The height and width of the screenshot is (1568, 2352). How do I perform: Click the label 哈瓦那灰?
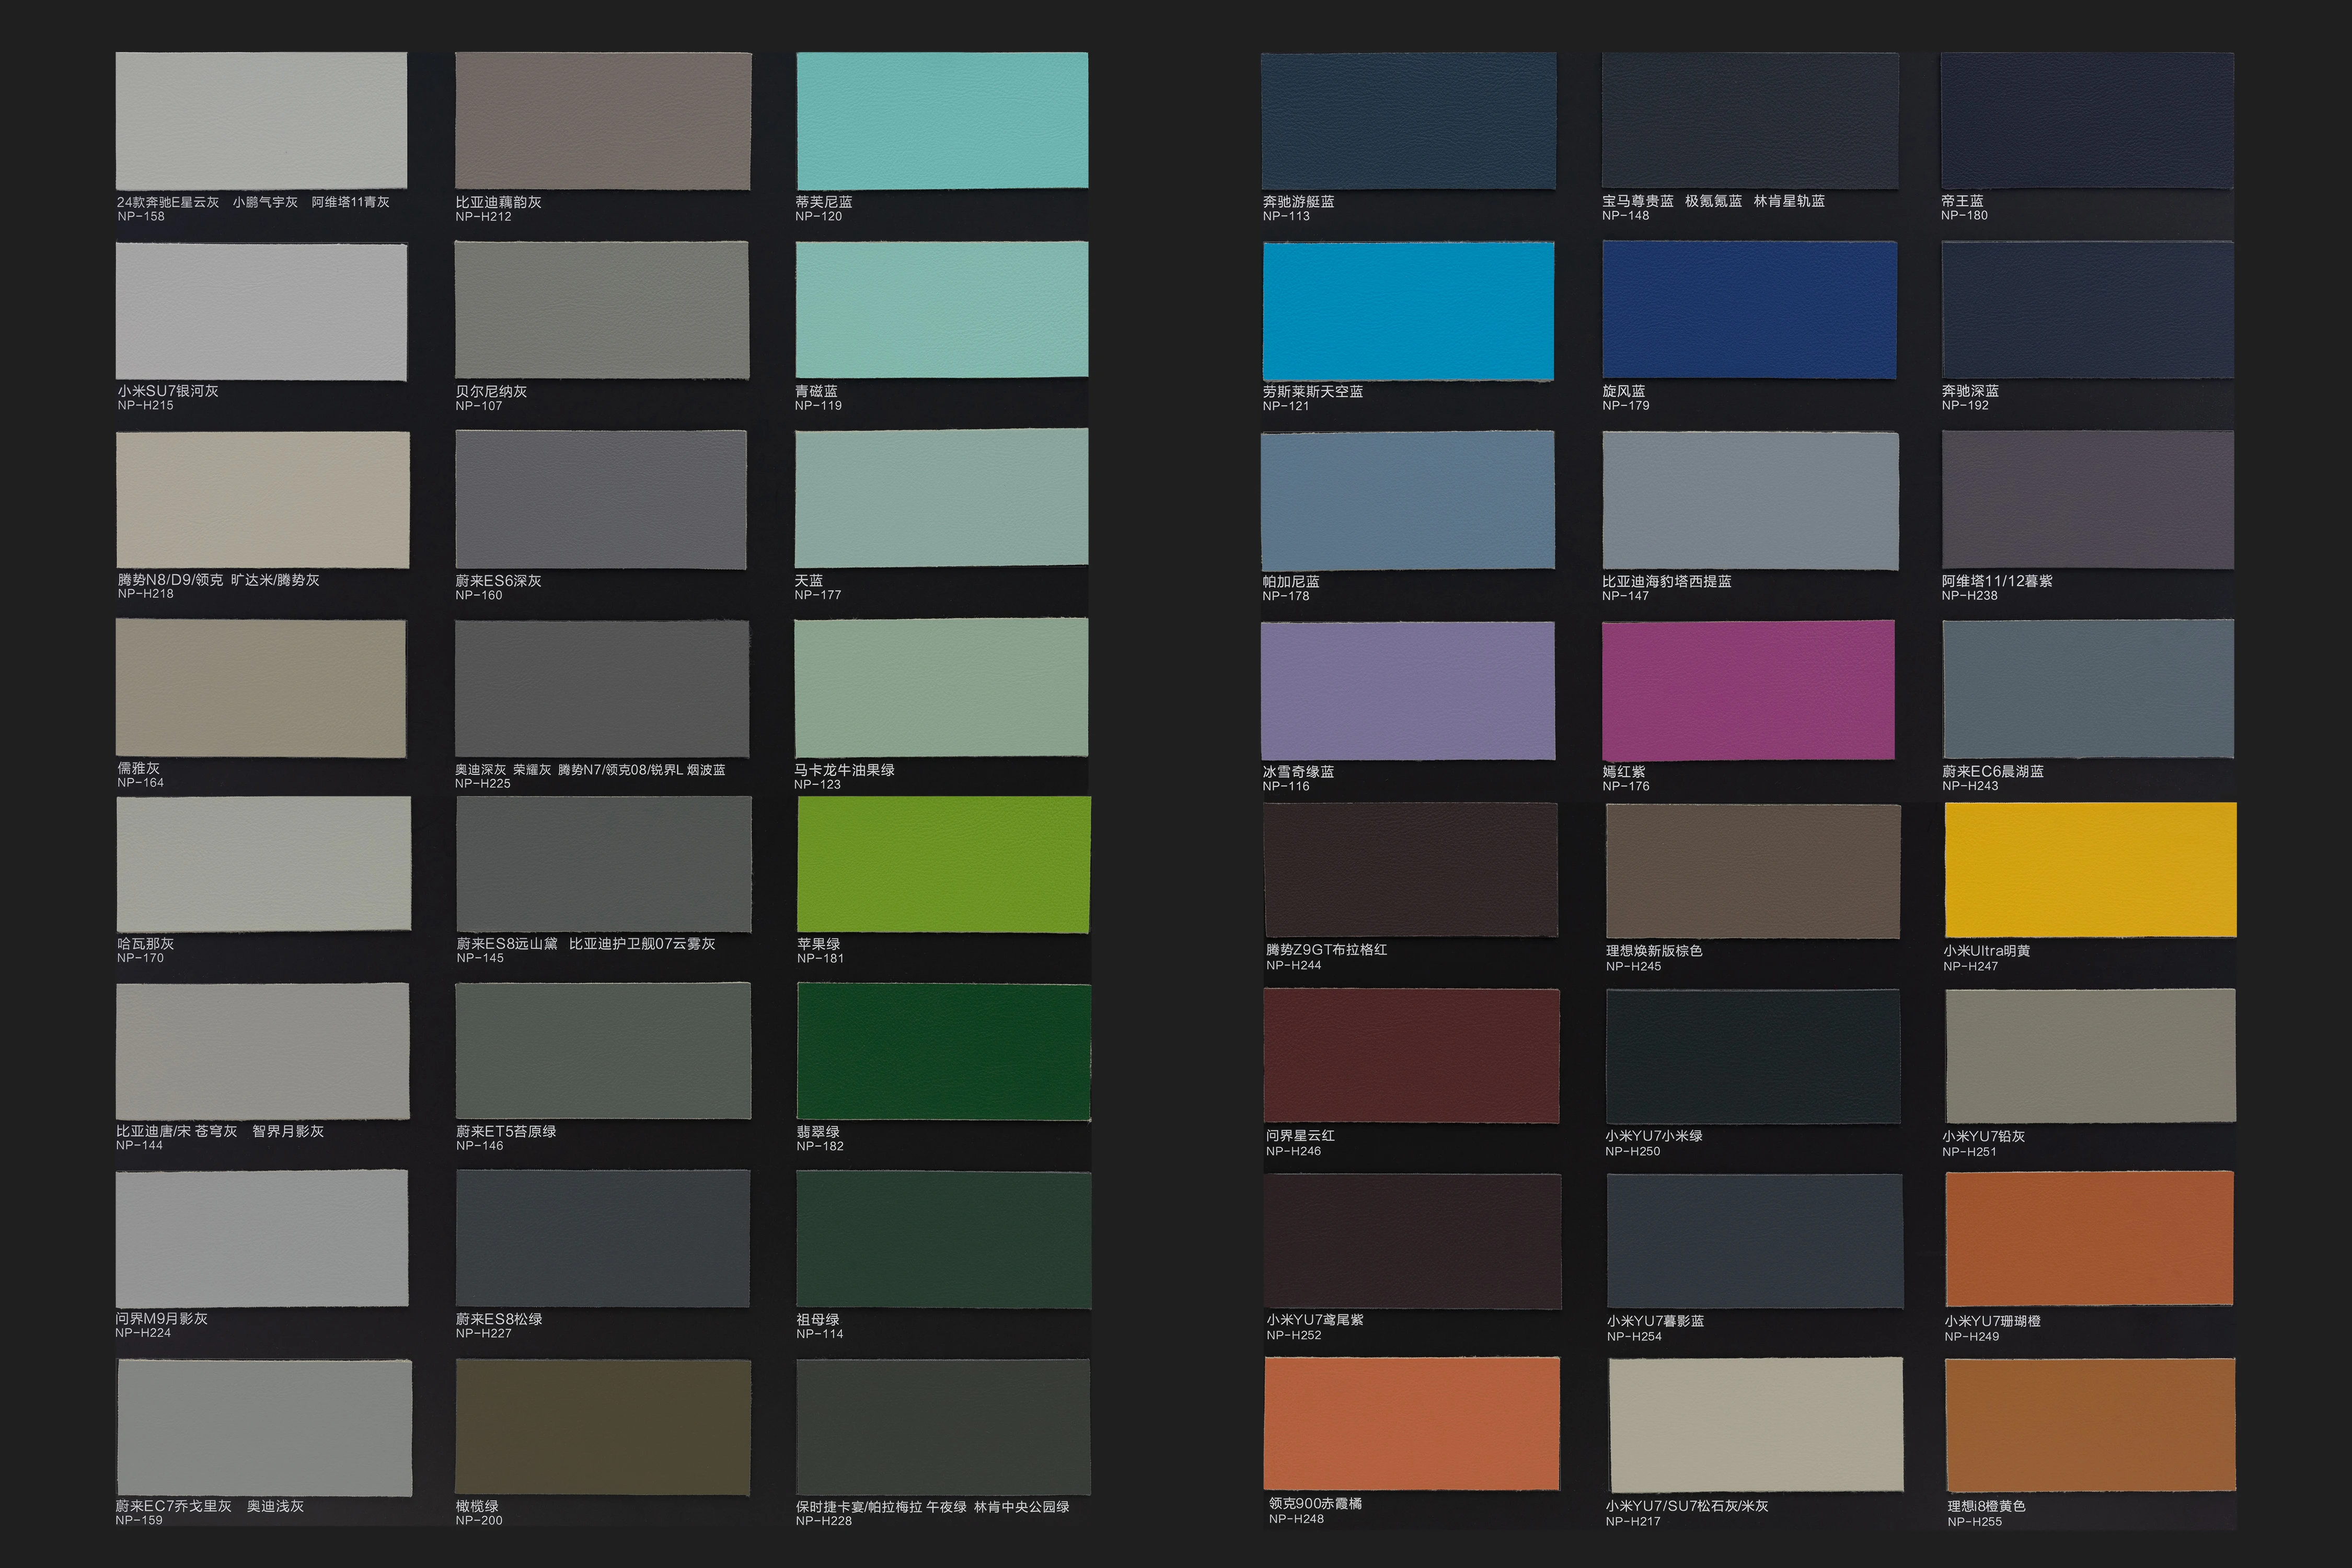145,943
